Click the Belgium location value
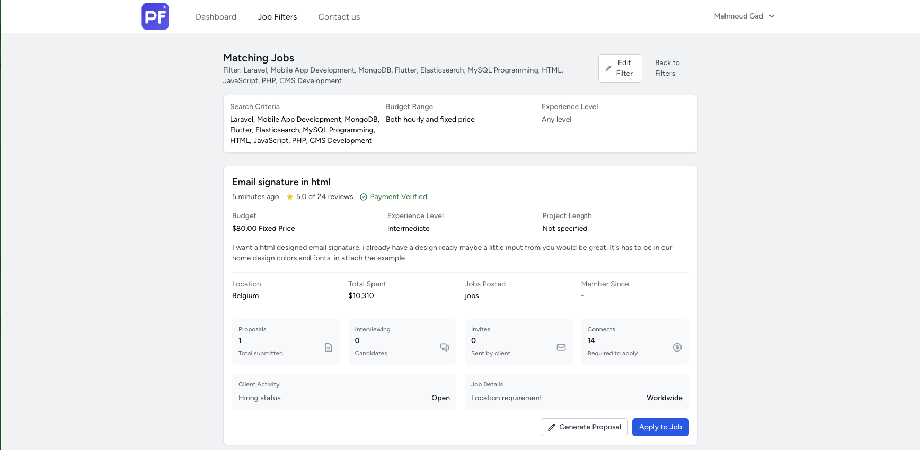The height and width of the screenshot is (450, 920). (245, 296)
